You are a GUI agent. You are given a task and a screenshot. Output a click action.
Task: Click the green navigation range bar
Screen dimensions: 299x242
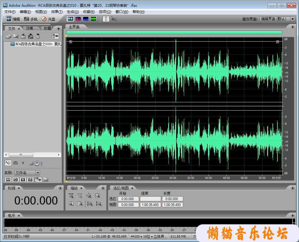pyautogui.click(x=174, y=32)
